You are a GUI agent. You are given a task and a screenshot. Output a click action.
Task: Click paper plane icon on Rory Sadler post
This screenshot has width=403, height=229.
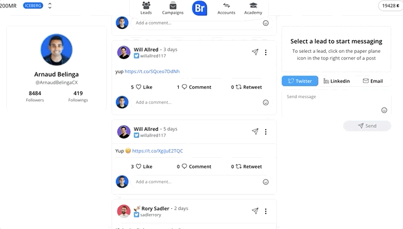pyautogui.click(x=255, y=211)
